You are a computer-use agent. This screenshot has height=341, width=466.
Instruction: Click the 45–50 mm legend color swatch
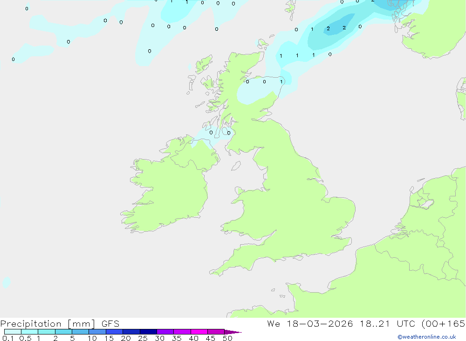[216, 332]
